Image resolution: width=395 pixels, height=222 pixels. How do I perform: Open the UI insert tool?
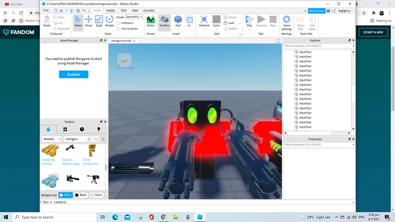[x=189, y=21]
